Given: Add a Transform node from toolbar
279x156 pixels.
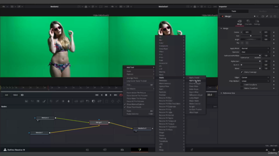Looking at the screenshot, I should 99,101.
